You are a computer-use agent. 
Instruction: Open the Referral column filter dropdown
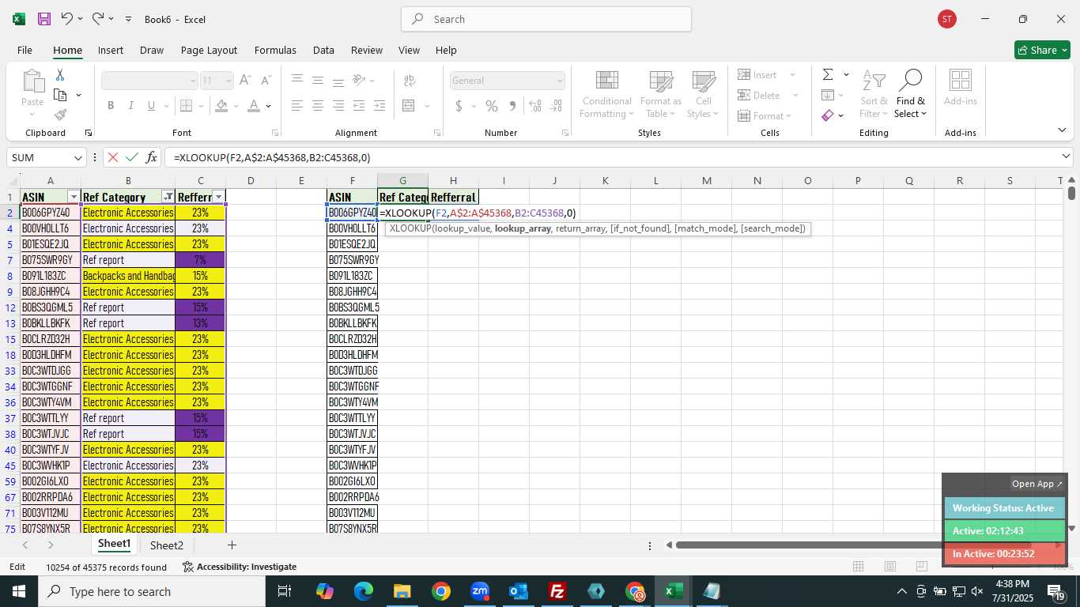(219, 197)
